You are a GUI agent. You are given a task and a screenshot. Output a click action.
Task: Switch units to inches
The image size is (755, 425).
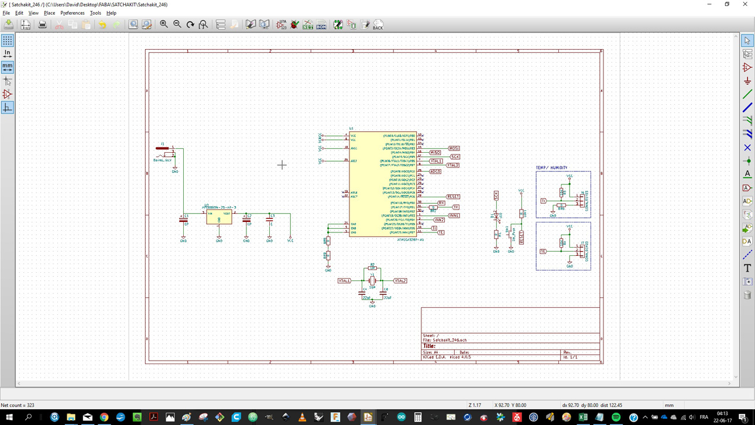click(x=8, y=54)
